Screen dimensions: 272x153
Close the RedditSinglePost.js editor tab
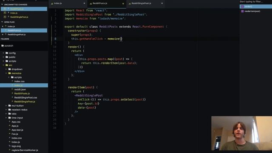(x=162, y=3)
